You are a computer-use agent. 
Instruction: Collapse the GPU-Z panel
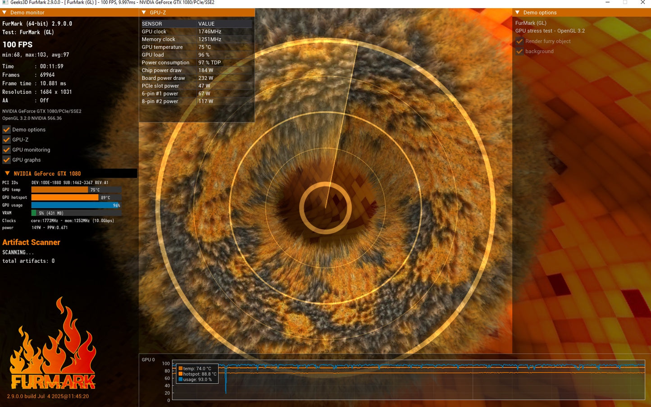[x=144, y=13]
